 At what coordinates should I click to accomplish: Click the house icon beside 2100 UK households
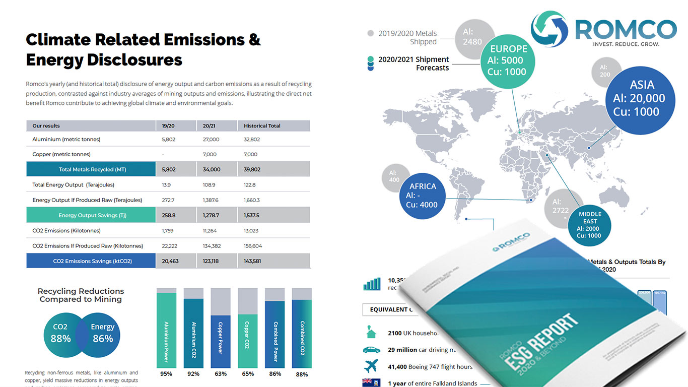[x=371, y=333]
